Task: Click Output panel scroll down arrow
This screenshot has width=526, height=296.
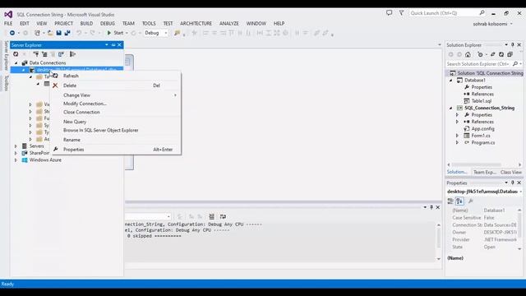Action: tap(438, 259)
